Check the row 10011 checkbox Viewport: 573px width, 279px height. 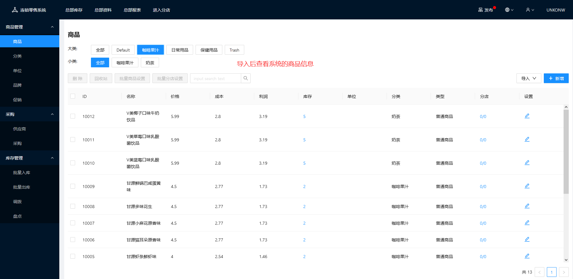pos(73,139)
